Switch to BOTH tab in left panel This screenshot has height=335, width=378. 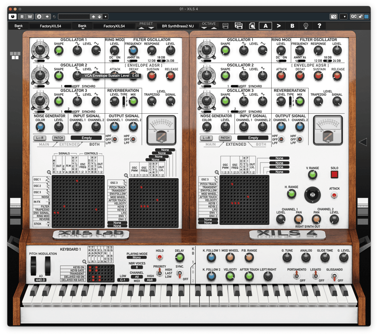(94, 144)
